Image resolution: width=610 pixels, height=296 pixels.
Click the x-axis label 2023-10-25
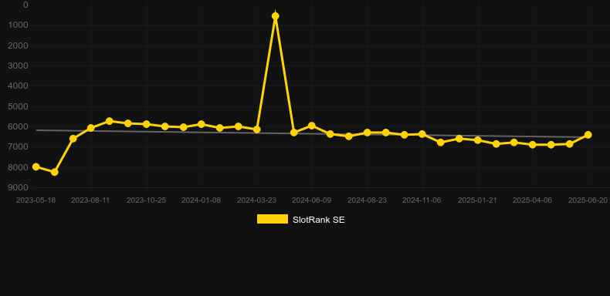pyautogui.click(x=146, y=200)
